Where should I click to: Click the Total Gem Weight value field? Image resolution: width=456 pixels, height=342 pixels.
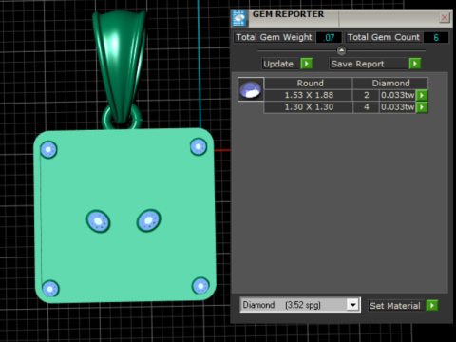[329, 37]
